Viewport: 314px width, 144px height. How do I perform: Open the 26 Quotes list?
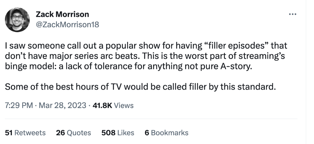pos(73,133)
